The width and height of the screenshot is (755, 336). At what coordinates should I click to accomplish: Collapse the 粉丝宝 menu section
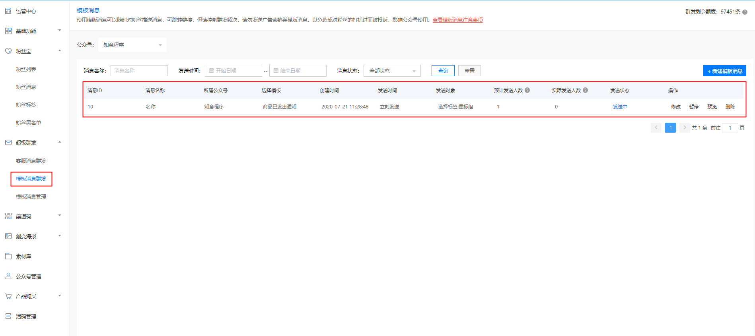[x=60, y=51]
